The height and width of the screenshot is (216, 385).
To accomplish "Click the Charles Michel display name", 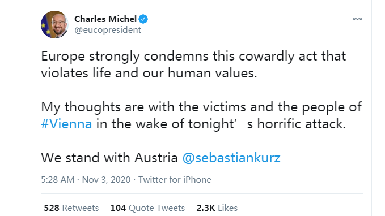I will click(105, 19).
